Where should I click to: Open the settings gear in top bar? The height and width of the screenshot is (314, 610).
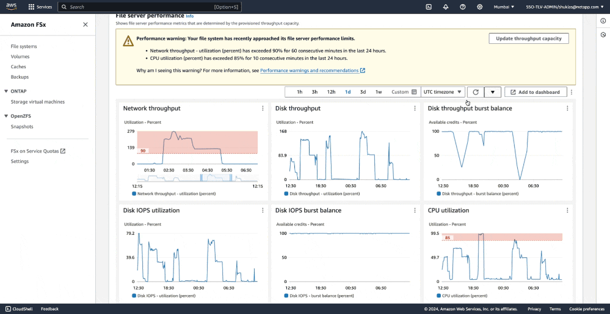[x=479, y=7]
